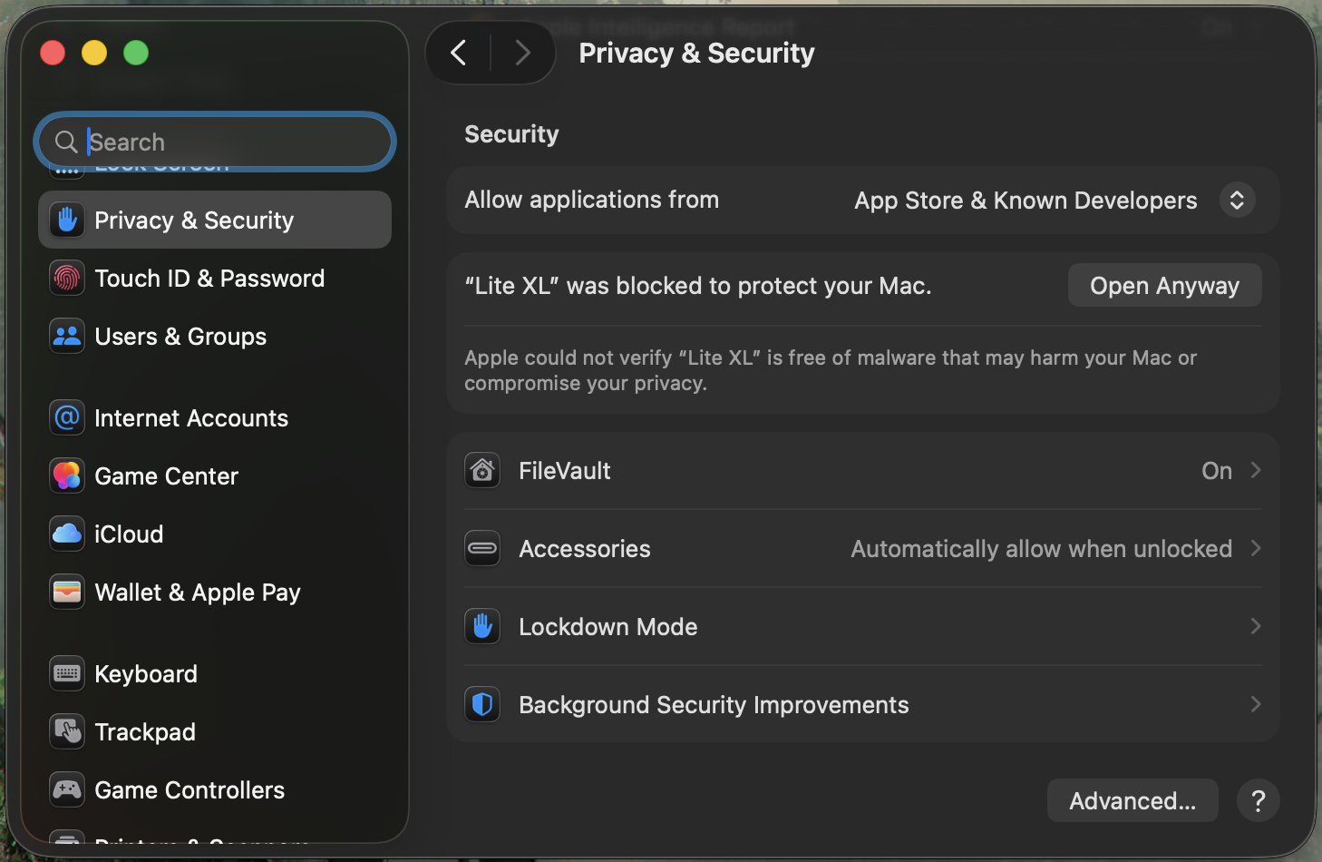Expand Accessories row via its chevron

tap(1256, 548)
